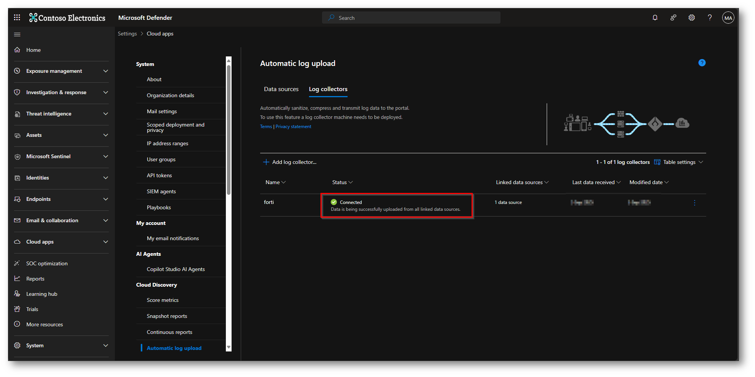
Task: Click the settings list scrollbar down arrow
Action: [229, 347]
